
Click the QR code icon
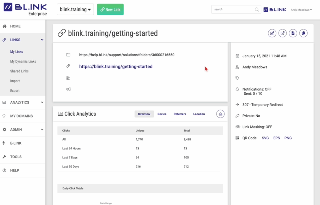tap(237, 138)
